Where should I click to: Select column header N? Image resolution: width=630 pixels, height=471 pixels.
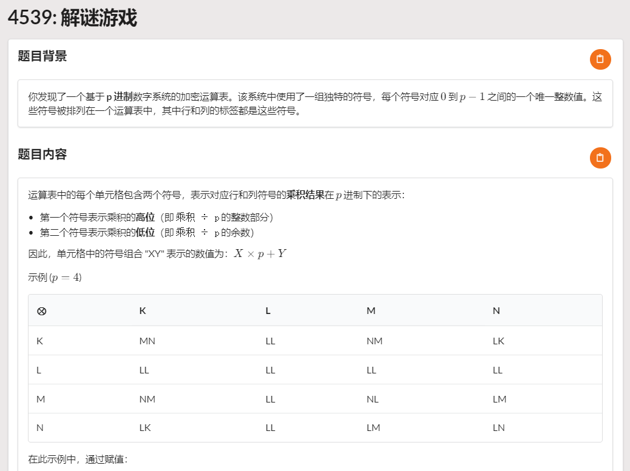pyautogui.click(x=496, y=310)
